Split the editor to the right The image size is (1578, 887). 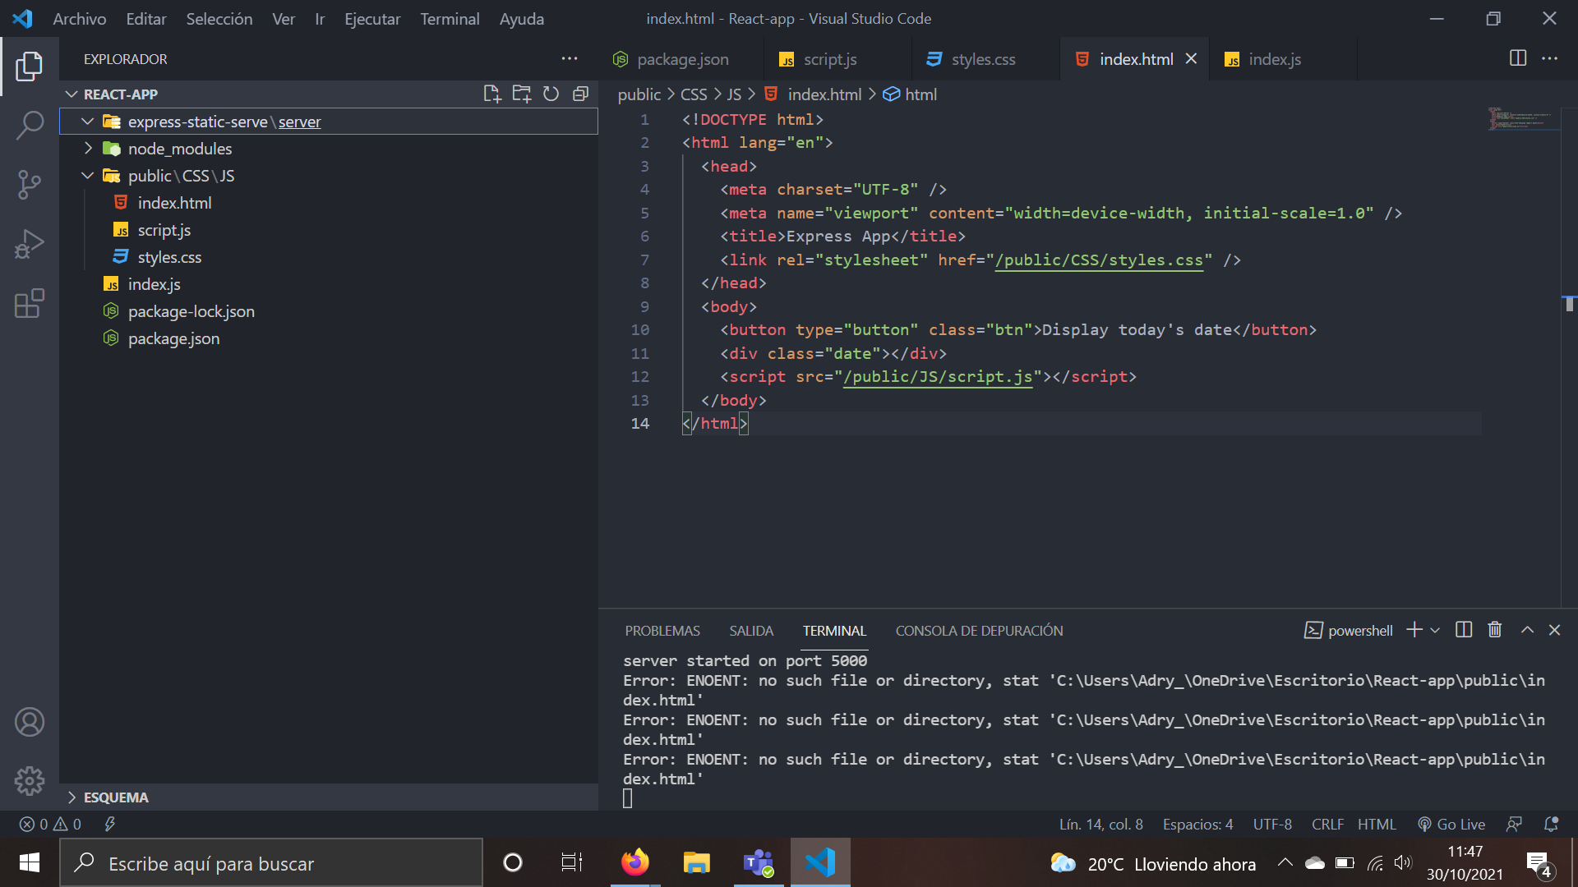pos(1518,58)
